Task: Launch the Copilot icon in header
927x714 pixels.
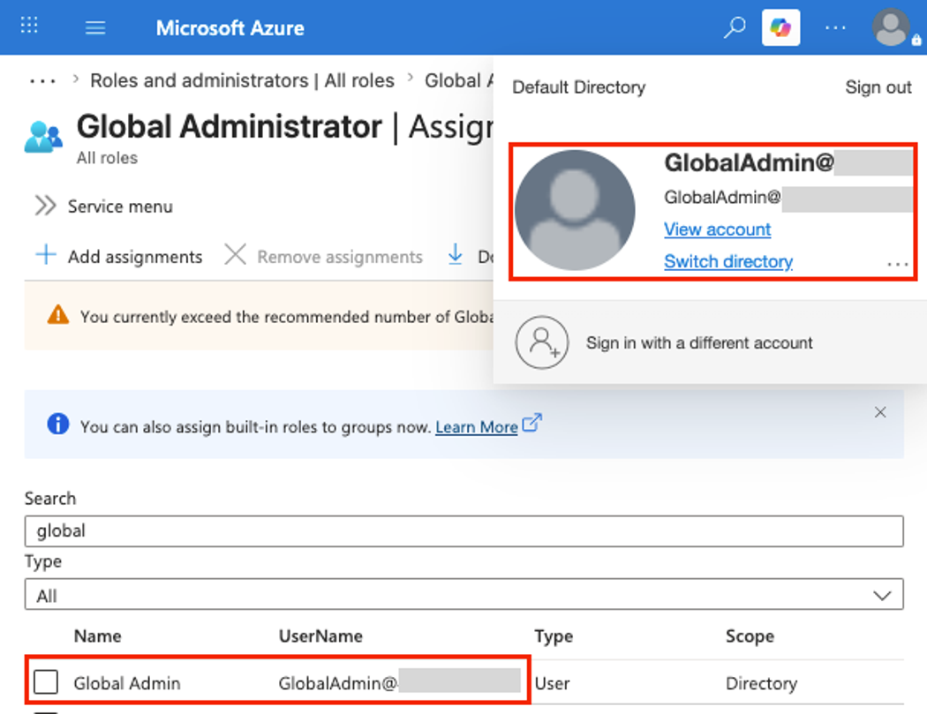Action: click(x=780, y=27)
